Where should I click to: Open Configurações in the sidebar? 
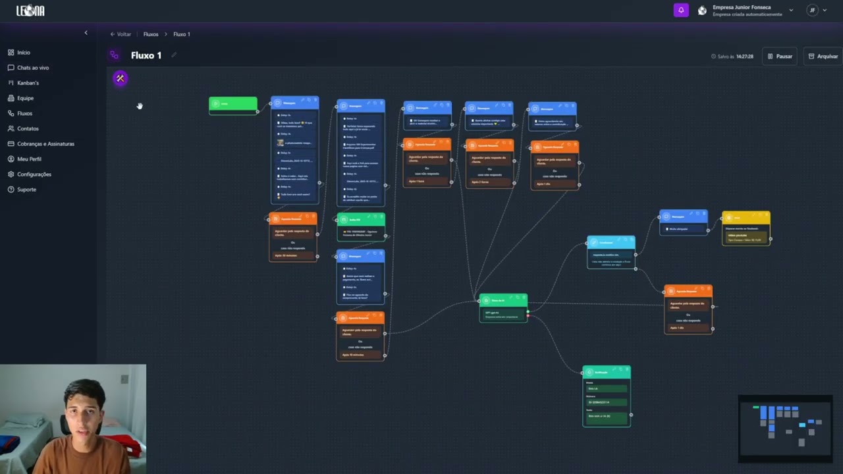[29, 174]
